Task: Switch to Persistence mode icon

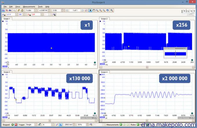Action: [7, 10]
